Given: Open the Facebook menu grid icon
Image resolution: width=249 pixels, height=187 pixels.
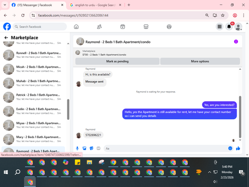Looking at the screenshot, I should pyautogui.click(x=220, y=26).
